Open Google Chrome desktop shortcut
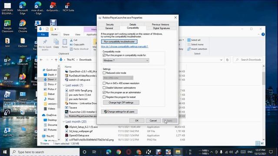This screenshot has height=156, width=278. pyautogui.click(x=23, y=26)
